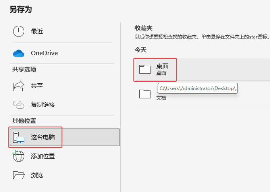The image size is (270, 192).
Task: Select OneDrive as the save location
Action: (44, 53)
